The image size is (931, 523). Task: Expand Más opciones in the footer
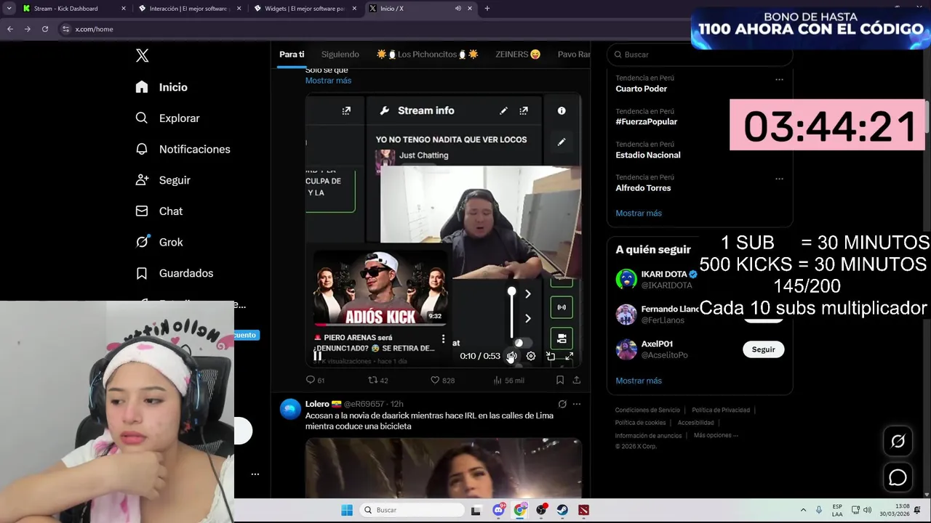pyautogui.click(x=716, y=435)
